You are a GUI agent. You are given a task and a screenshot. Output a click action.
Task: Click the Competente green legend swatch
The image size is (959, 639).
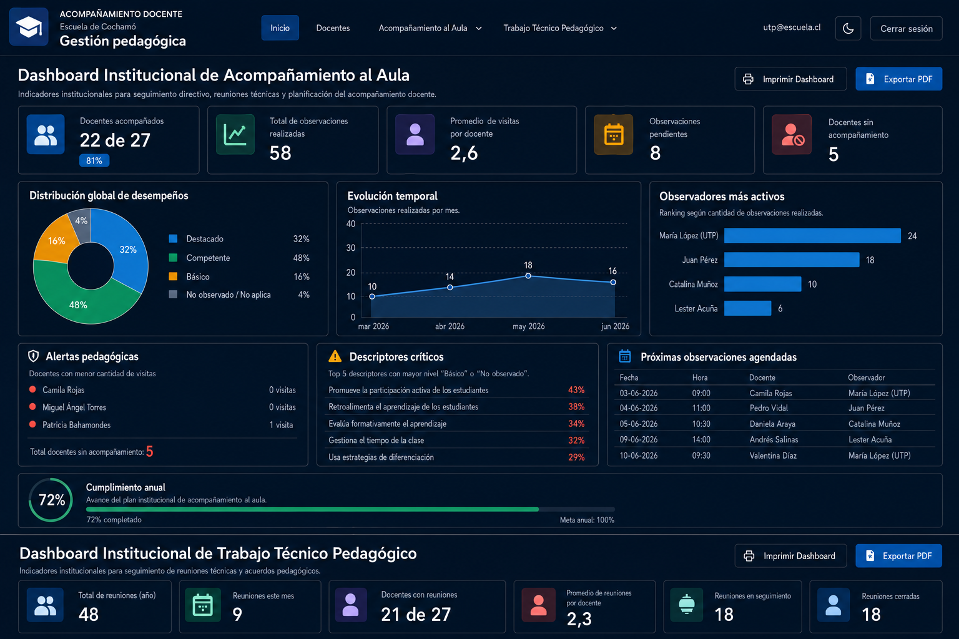173,258
